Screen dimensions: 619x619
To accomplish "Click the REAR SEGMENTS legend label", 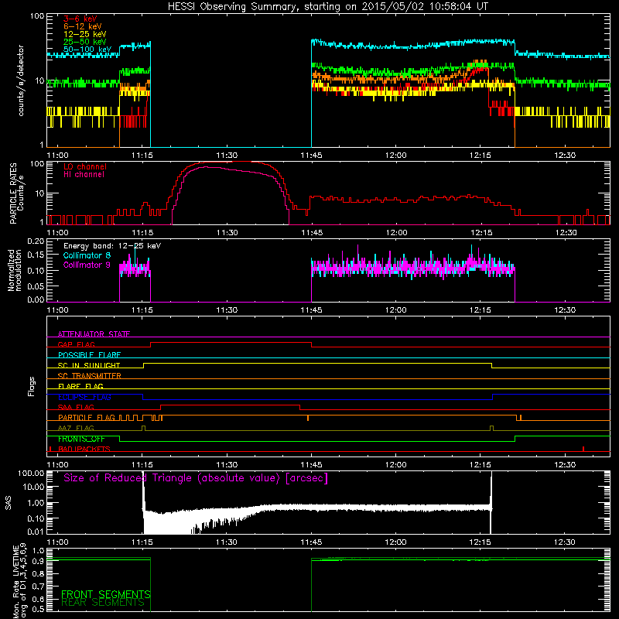I will (103, 603).
